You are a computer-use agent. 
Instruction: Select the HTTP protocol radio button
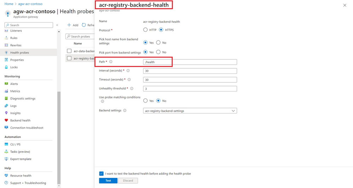pyautogui.click(x=145, y=30)
